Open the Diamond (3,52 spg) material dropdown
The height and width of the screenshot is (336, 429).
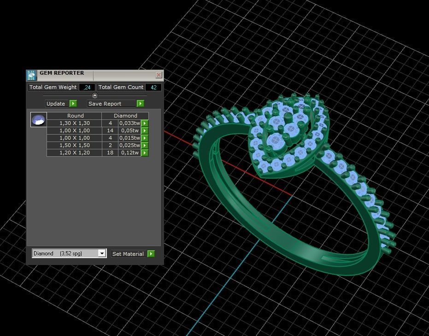coord(102,253)
